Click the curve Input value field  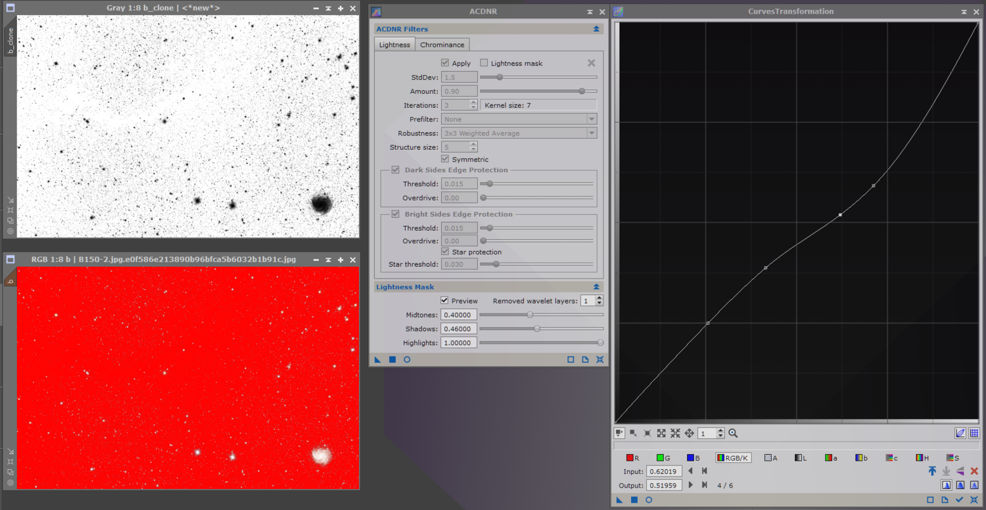(665, 471)
